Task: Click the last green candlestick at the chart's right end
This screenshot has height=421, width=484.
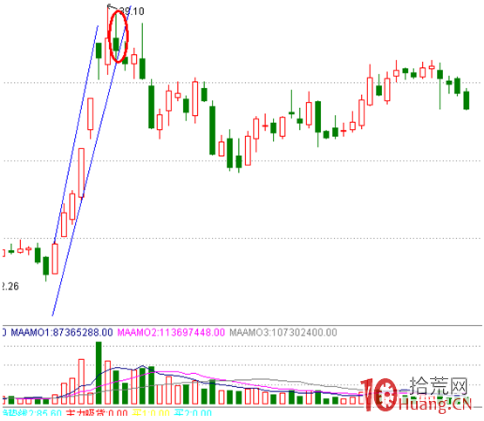Action: [x=467, y=99]
